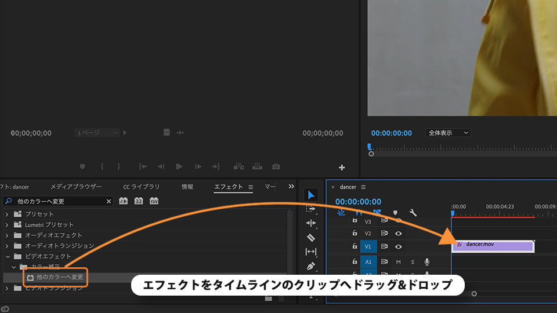Viewport: 557px width, 313px height.
Task: Switch to CC ライブラリ tab
Action: coord(142,187)
